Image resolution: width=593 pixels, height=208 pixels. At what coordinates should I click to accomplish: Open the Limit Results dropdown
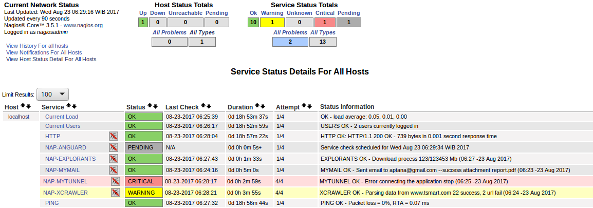point(52,94)
